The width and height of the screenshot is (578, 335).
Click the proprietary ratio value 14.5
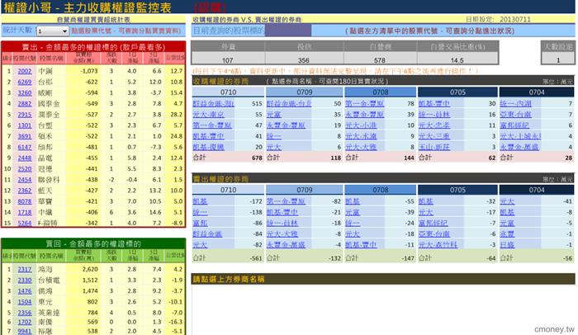(457, 59)
